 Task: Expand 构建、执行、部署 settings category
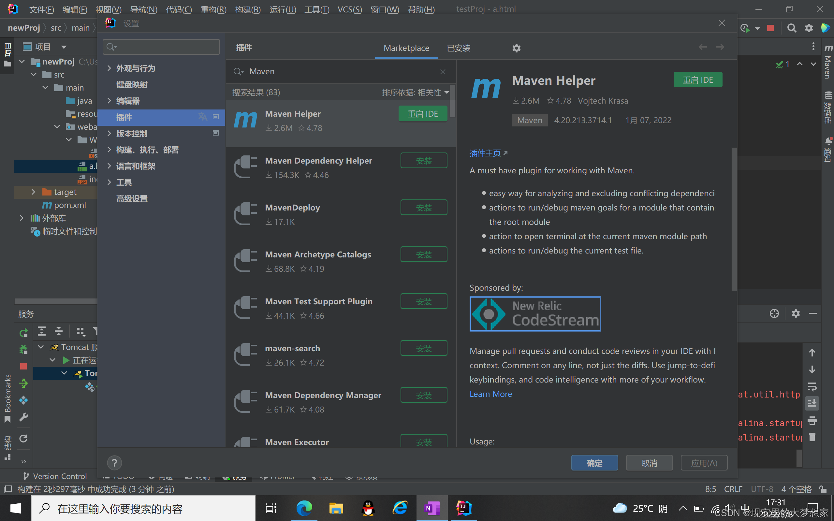(x=109, y=150)
